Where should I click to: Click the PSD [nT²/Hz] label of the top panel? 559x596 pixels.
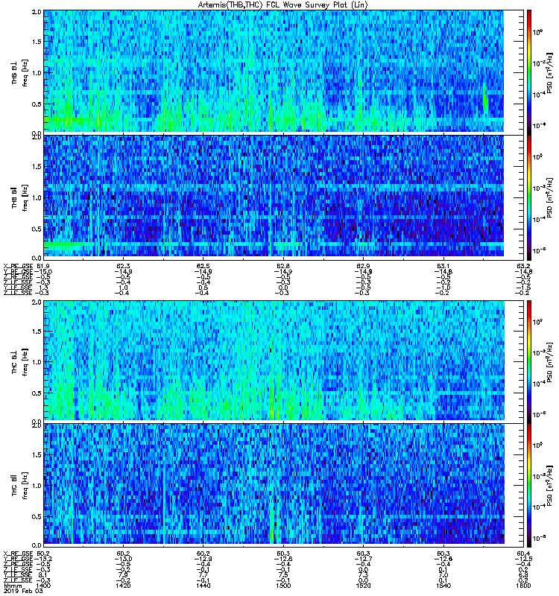(x=550, y=73)
